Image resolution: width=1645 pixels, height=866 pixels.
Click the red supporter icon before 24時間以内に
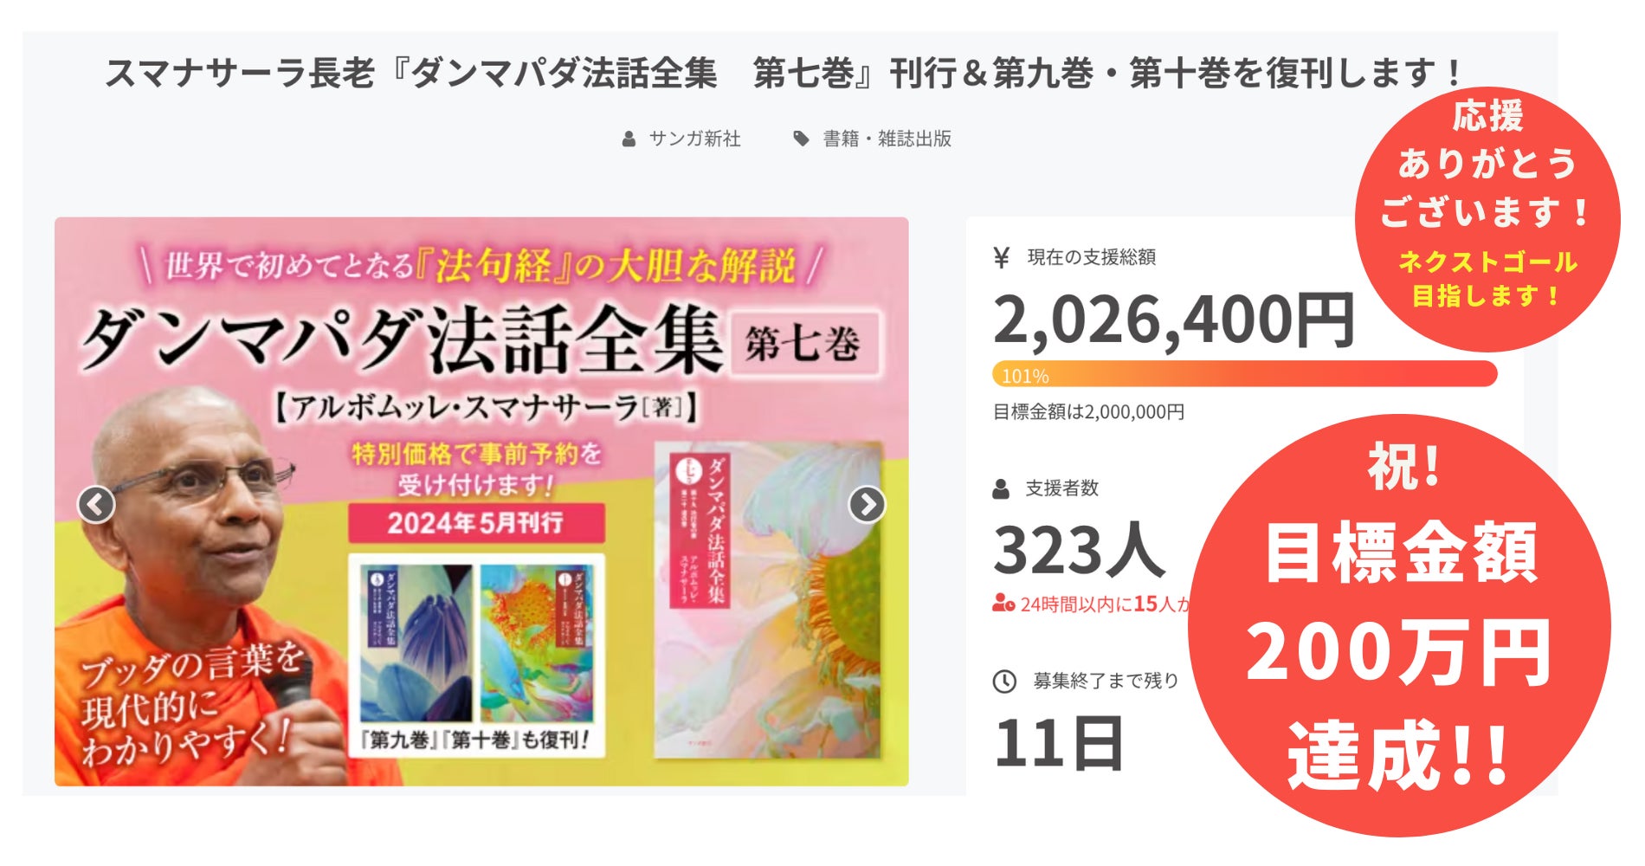pos(1003,604)
